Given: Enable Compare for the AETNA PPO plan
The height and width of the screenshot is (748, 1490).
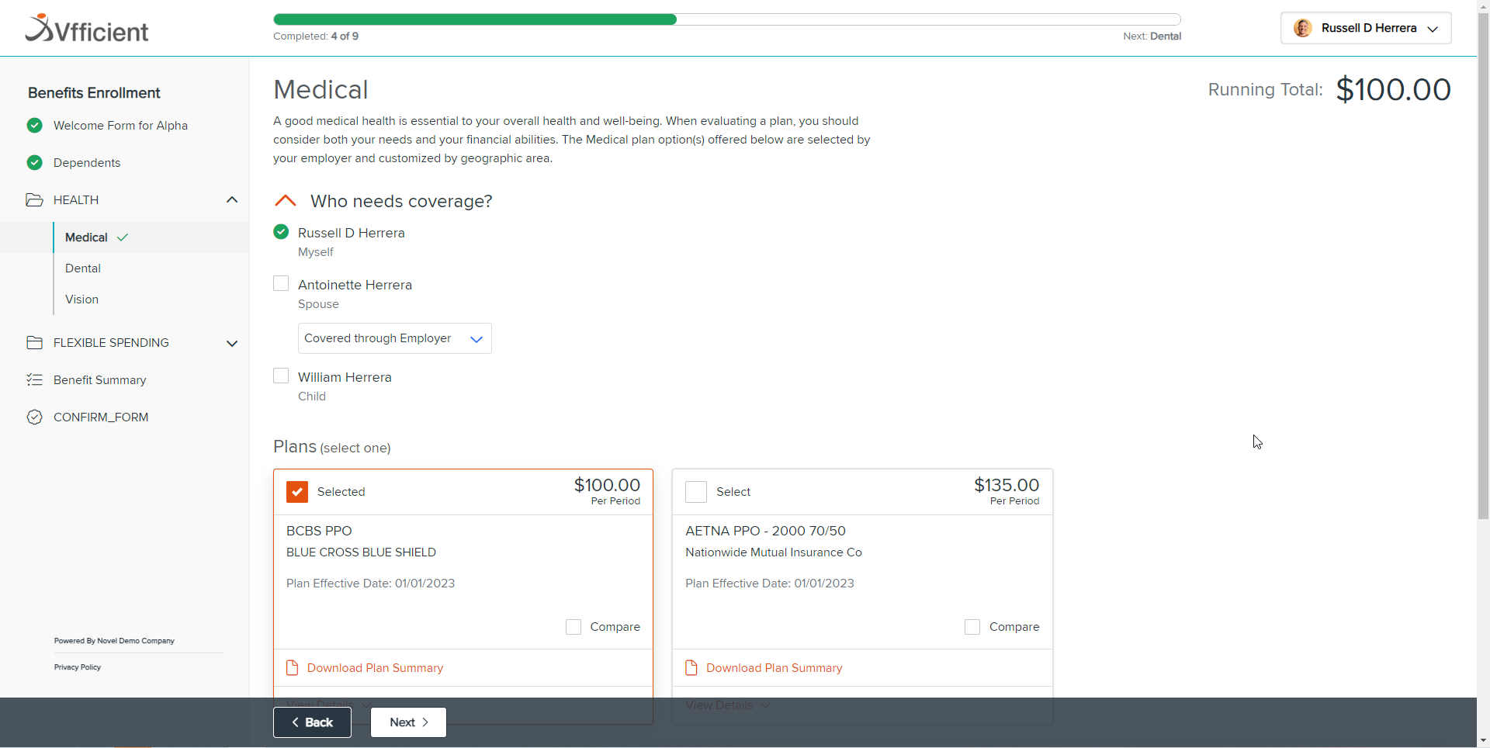Looking at the screenshot, I should pyautogui.click(x=972, y=626).
